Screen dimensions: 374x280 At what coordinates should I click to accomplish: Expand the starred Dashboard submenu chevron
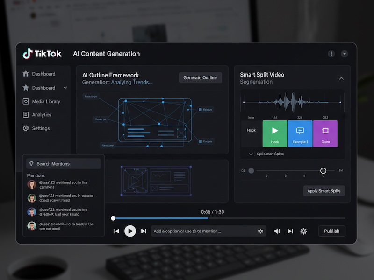coord(65,88)
